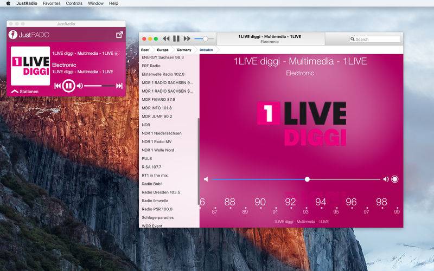The width and height of the screenshot is (434, 271).
Task: Open the JustRadio application menu
Action: tap(27, 3)
